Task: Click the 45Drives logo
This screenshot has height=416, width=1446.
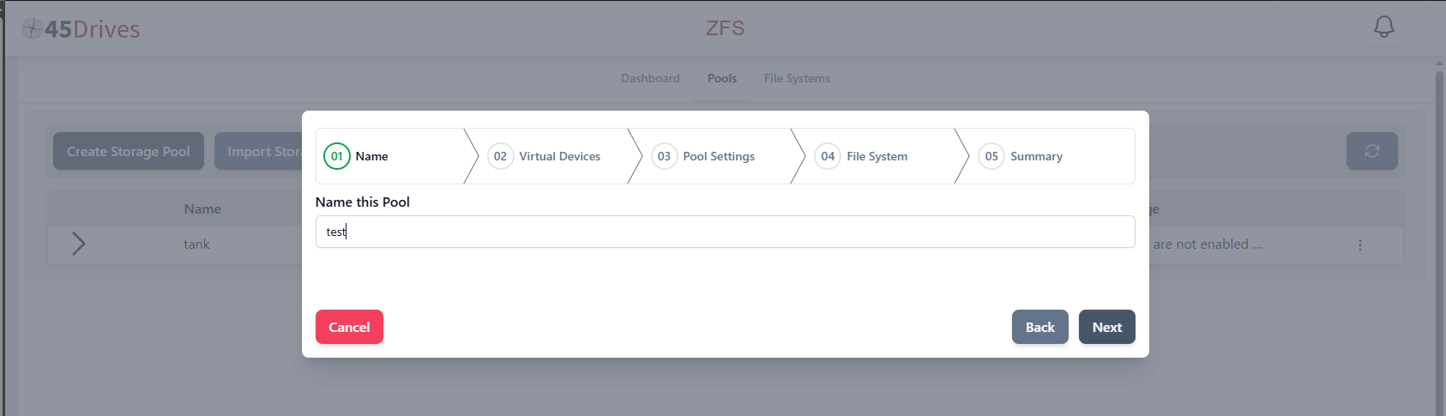Action: click(81, 29)
